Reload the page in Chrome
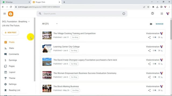The height and width of the screenshot is (96, 172). (11, 7)
